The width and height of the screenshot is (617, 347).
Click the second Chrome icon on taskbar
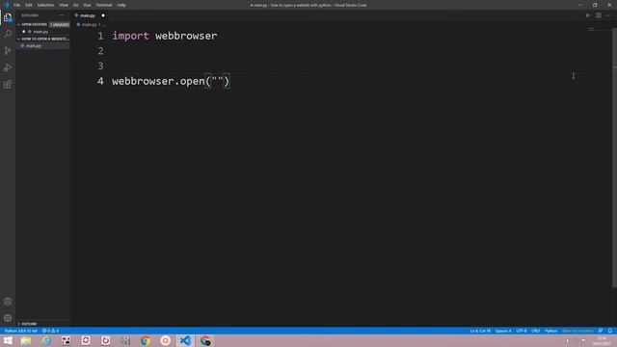pos(205,340)
